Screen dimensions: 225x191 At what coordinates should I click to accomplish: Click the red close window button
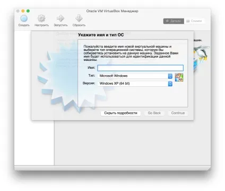click(x=18, y=11)
